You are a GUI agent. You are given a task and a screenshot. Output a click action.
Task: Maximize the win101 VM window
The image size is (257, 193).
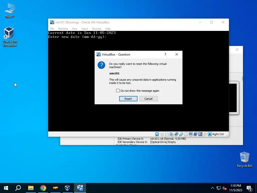[212, 22]
